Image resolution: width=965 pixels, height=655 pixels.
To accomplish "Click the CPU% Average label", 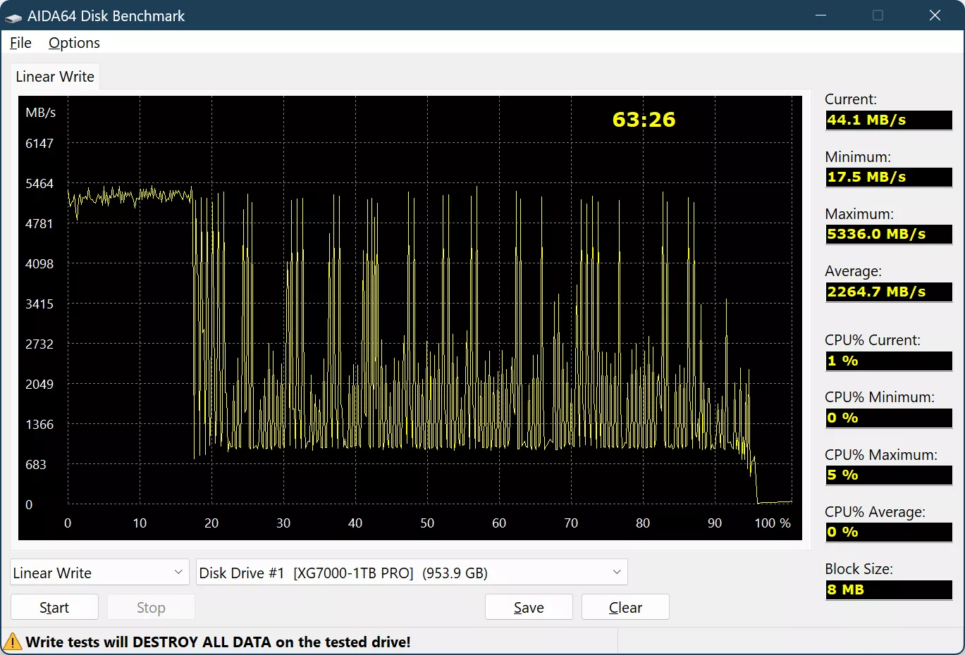I will [x=875, y=512].
